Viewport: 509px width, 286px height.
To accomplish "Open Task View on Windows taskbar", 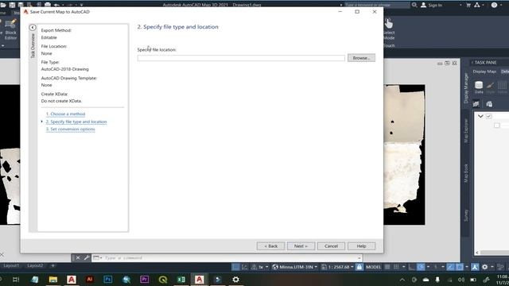I will click(16, 280).
